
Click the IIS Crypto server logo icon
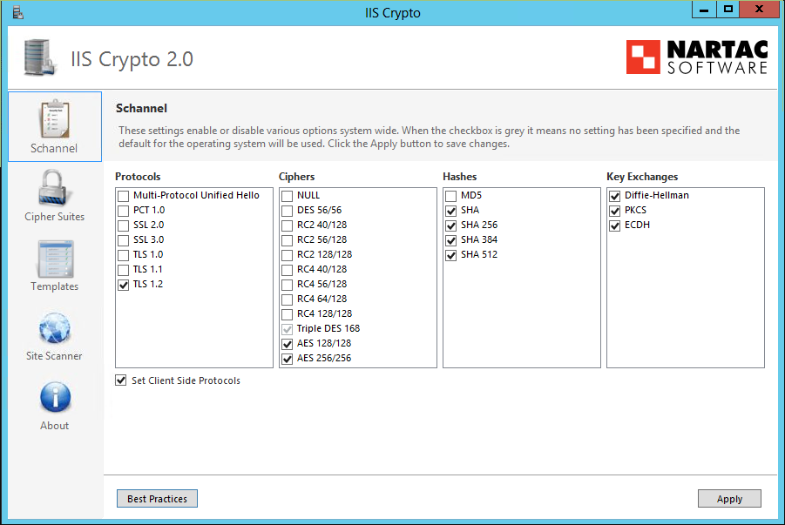39,57
